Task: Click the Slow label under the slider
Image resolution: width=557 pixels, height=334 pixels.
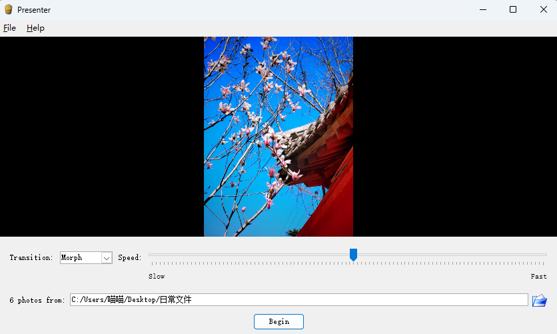Action: [x=157, y=276]
